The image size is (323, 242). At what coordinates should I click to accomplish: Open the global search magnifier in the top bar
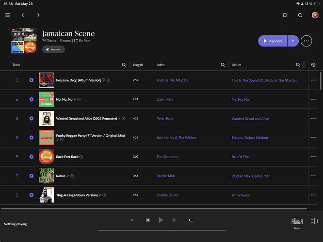[300, 15]
